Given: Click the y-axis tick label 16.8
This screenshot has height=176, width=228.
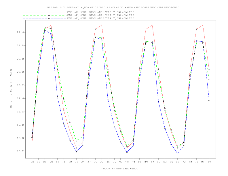Looking at the screenshot, I should (x=20, y=125).
